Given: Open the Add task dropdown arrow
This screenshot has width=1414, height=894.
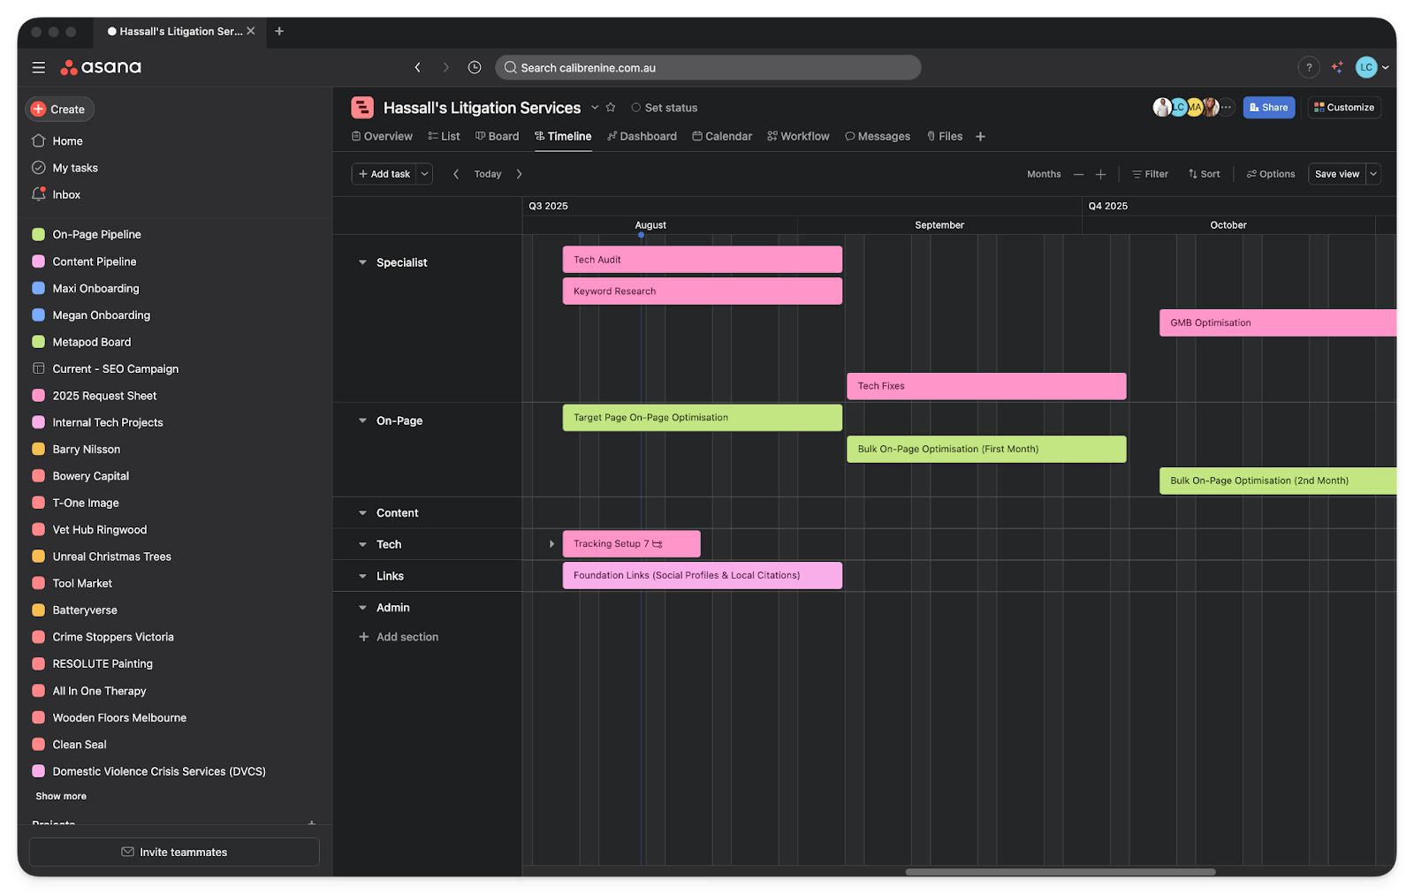Looking at the screenshot, I should click(425, 174).
